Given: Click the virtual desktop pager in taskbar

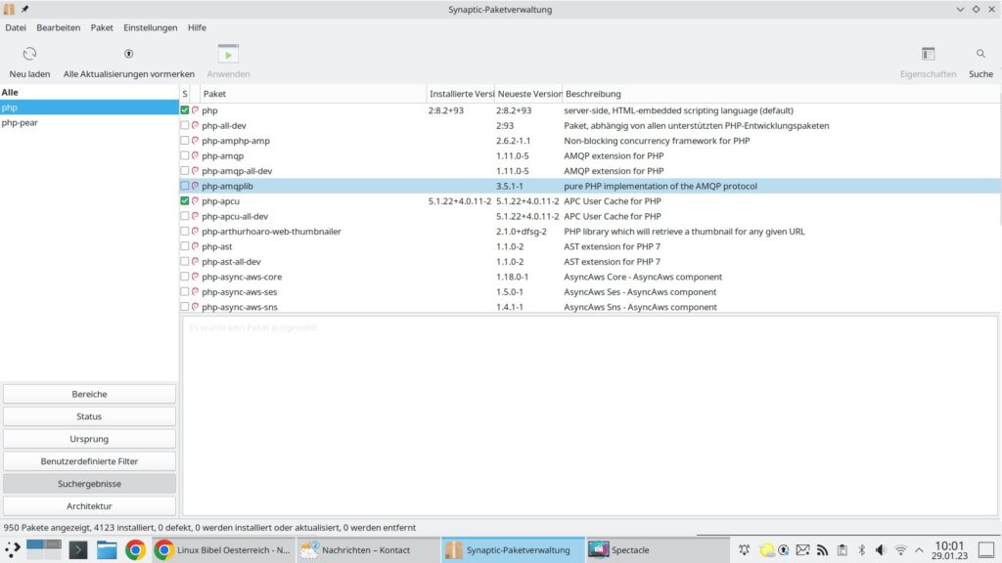Looking at the screenshot, I should point(43,549).
